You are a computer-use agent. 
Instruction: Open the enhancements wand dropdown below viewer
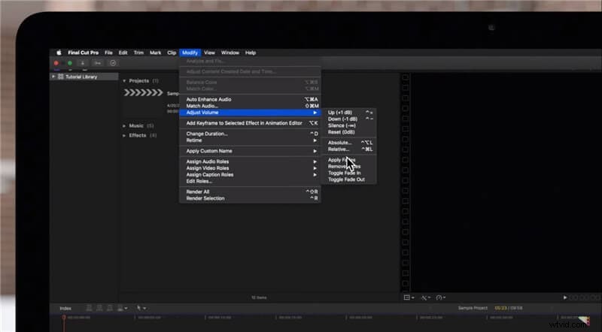pyautogui.click(x=425, y=297)
